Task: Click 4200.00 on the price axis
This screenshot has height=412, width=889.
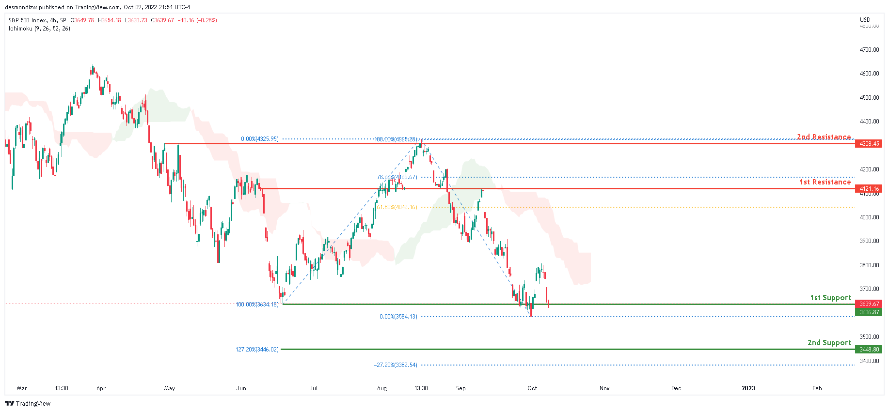Action: click(869, 169)
